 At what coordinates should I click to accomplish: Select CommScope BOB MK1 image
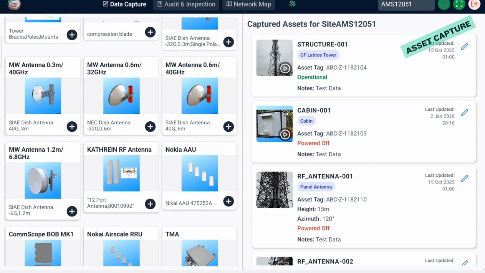click(x=43, y=253)
